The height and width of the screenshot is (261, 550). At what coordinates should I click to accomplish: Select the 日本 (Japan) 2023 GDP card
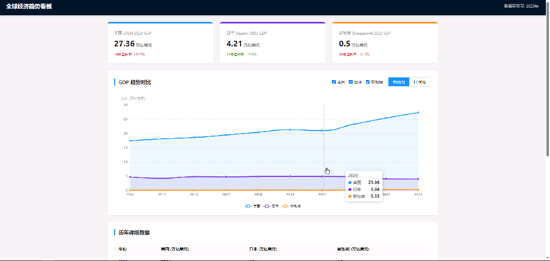point(272,43)
